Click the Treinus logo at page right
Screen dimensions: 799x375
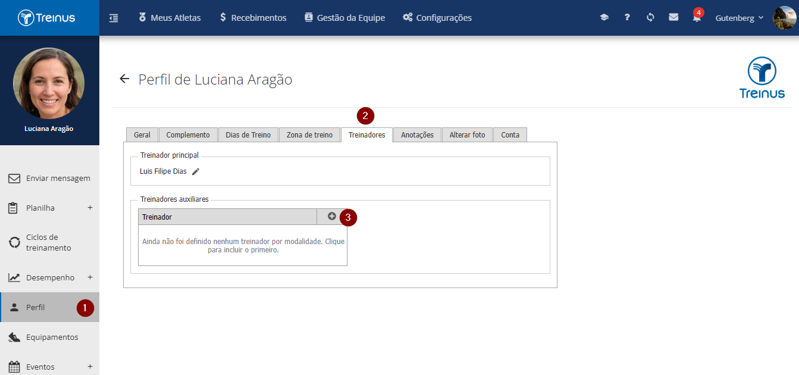(762, 77)
